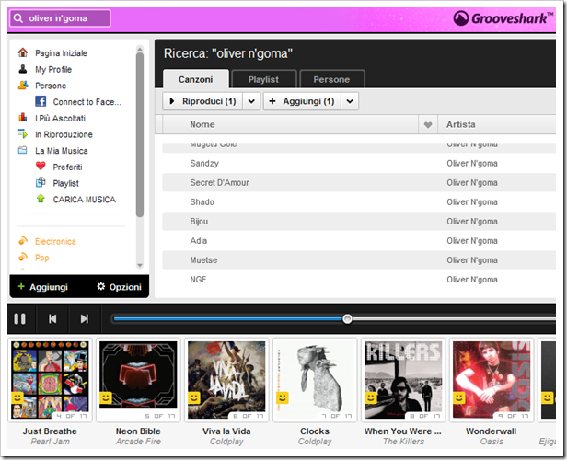This screenshot has width=567, height=460.
Task: Click the CARICA MUSICA upload arrow icon
Action: pyautogui.click(x=40, y=199)
